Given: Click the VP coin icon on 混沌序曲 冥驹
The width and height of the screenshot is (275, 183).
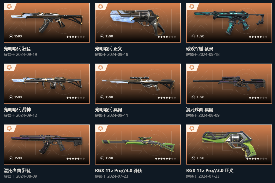Looking at the screenshot, I should tap(193, 97).
